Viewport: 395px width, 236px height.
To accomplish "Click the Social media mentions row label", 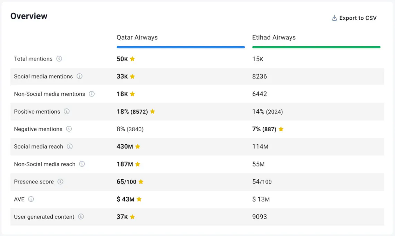I will (x=43, y=76).
